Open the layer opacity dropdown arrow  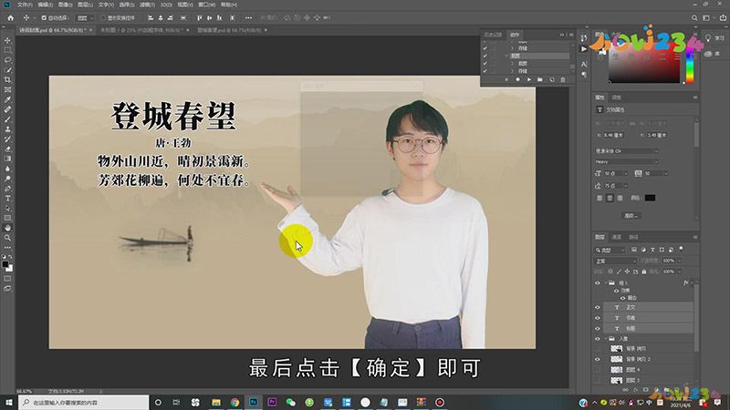click(680, 261)
